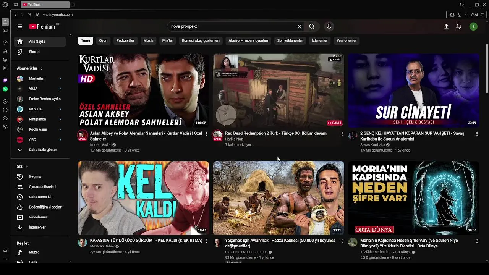Screen dimensions: 489x275
Task: Open a new tab with plus icon
Action: tap(73, 5)
